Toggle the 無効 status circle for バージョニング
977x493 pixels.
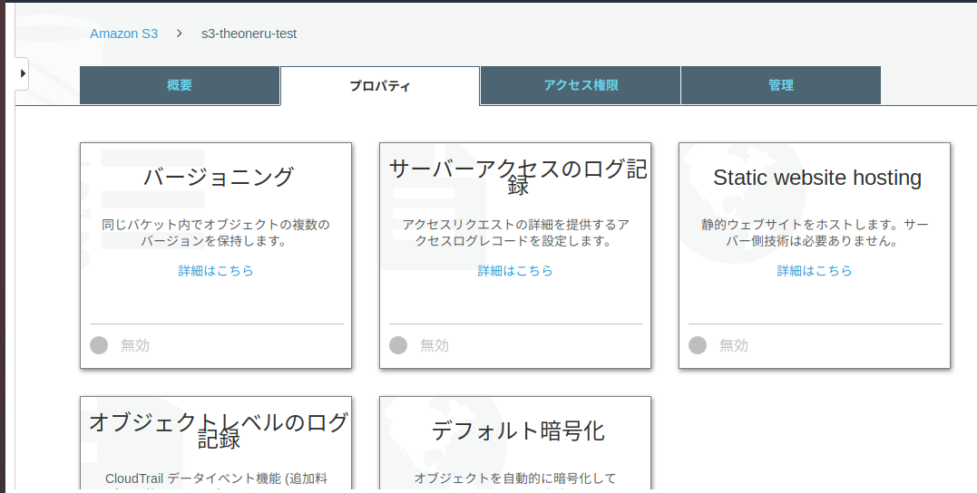[x=99, y=345]
